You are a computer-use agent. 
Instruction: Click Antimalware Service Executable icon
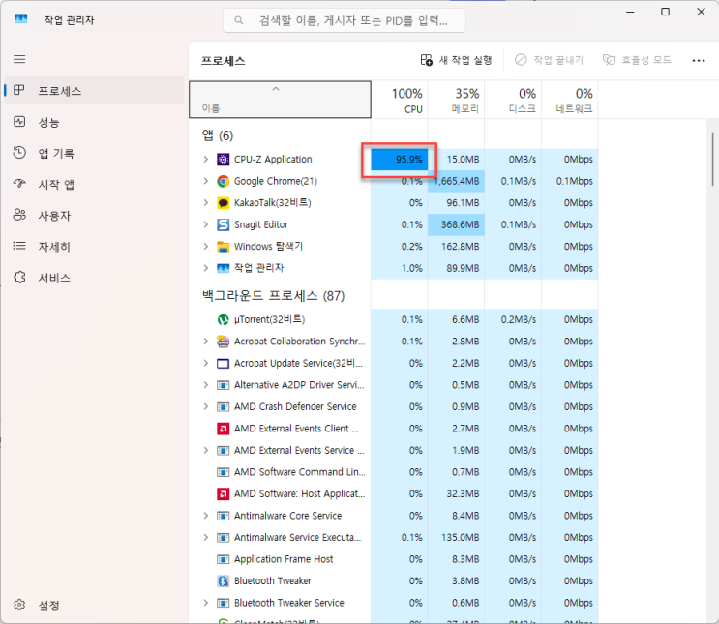pos(223,537)
